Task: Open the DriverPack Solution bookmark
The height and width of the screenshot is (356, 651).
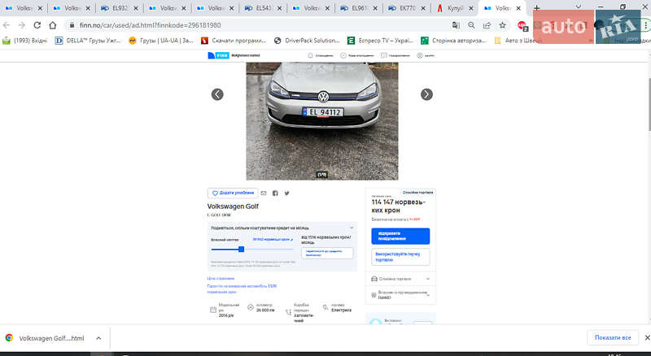Action: tap(306, 40)
